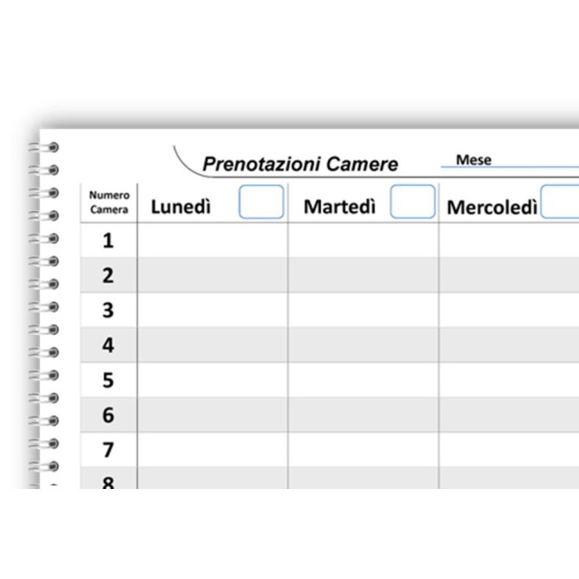Click the date box next to Lunedì

point(261,202)
